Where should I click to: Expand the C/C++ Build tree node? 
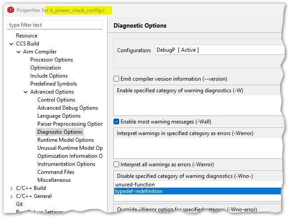click(x=12, y=188)
